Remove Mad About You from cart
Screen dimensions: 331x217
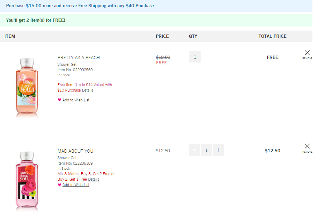click(x=307, y=147)
